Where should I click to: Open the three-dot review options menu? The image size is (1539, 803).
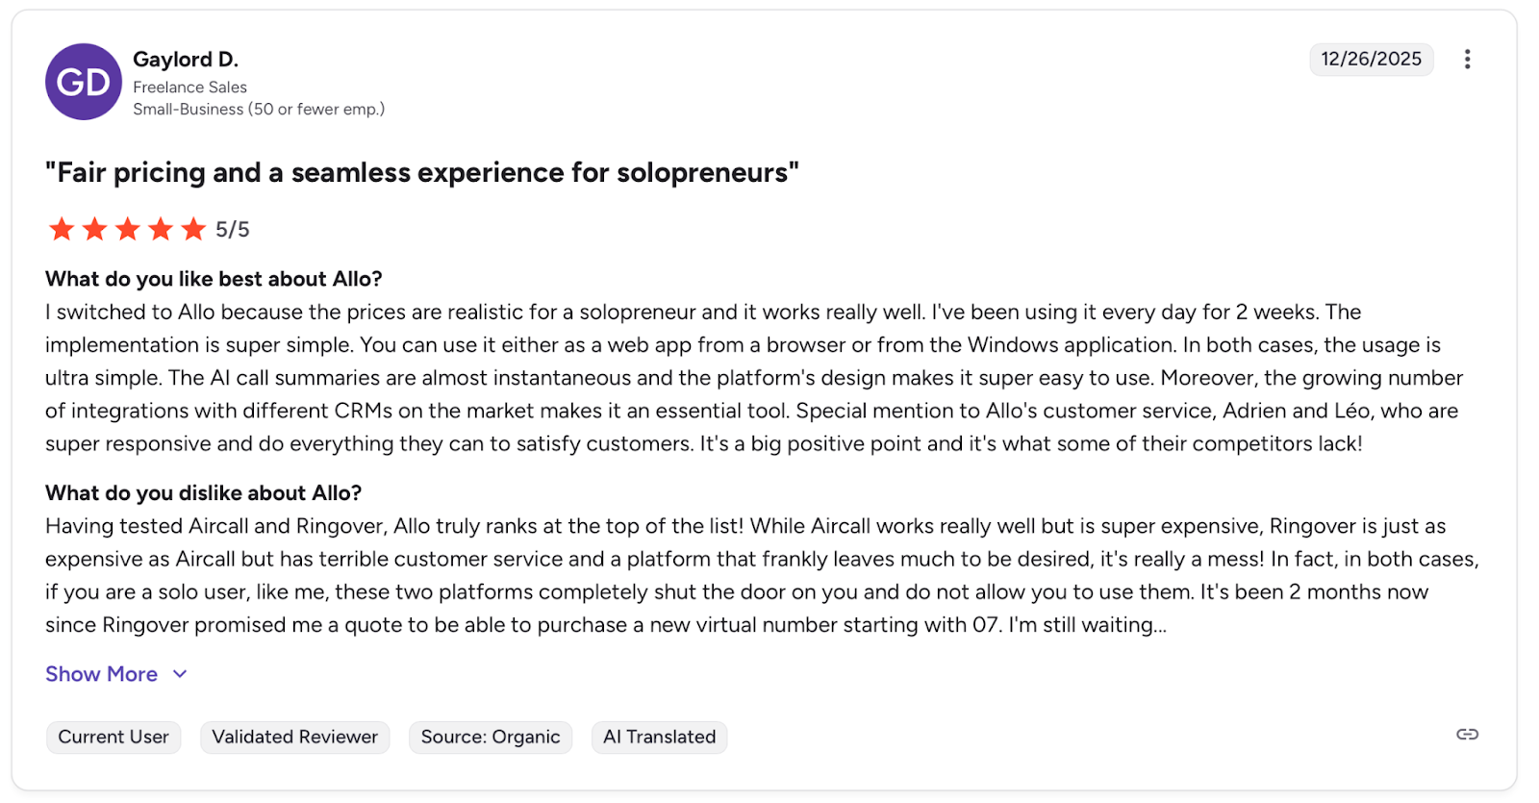[x=1467, y=60]
